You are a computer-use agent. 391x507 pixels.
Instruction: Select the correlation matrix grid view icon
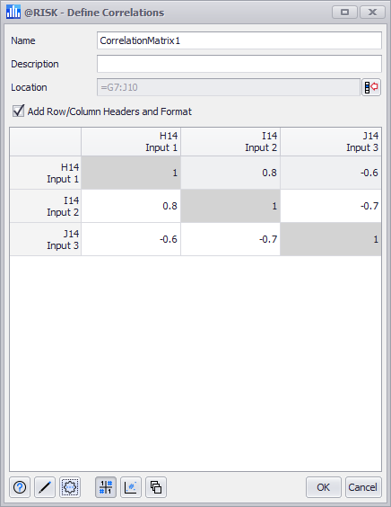(106, 487)
